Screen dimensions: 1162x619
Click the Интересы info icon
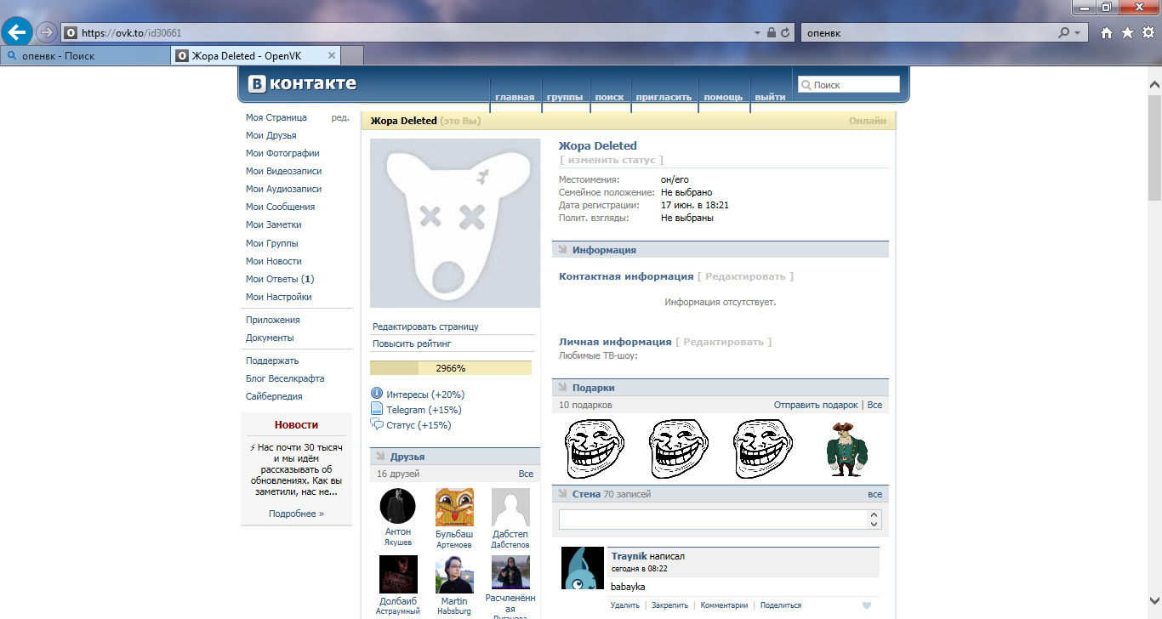(378, 394)
